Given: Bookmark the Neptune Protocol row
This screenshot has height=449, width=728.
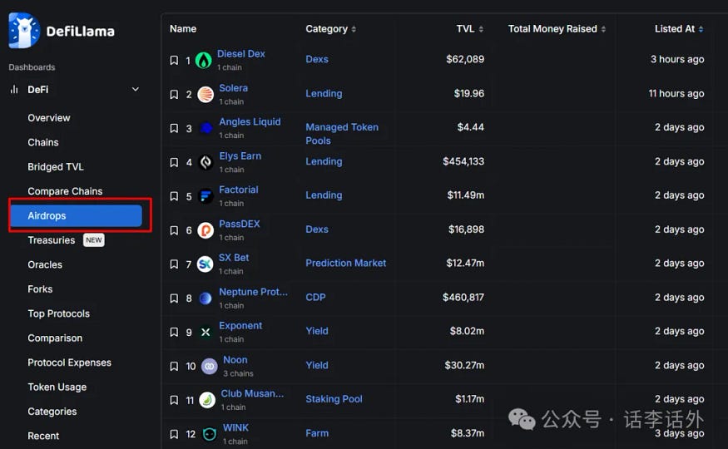Looking at the screenshot, I should click(174, 299).
